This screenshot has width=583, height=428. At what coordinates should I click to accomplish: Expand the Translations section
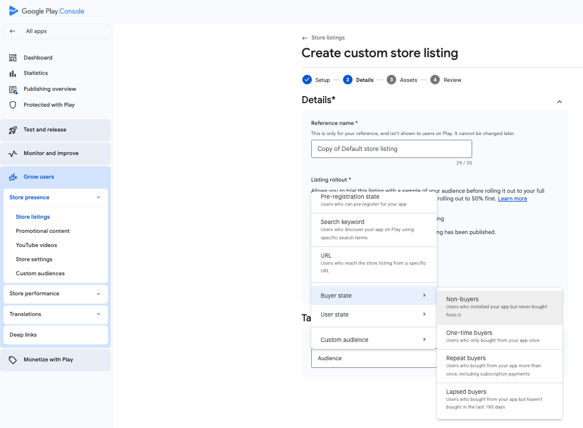[98, 314]
